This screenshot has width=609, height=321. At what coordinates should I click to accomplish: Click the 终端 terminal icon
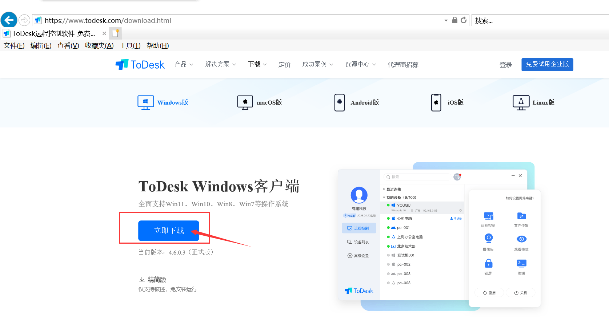pos(521,263)
